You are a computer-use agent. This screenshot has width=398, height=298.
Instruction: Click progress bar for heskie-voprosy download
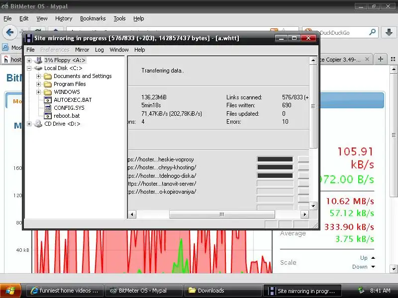tap(275, 159)
